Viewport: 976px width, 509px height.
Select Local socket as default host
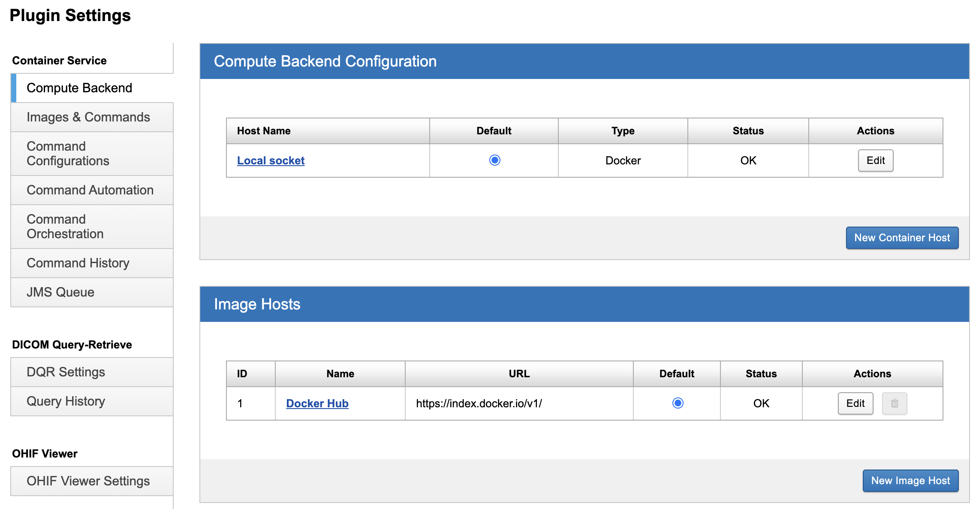point(494,160)
